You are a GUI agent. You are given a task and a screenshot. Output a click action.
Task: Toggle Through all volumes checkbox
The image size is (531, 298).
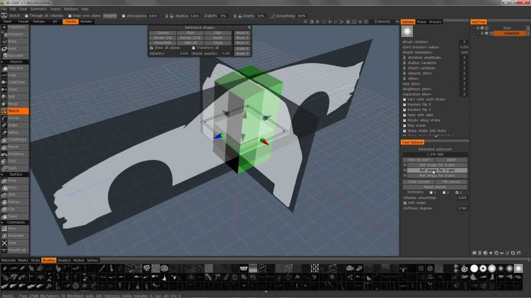(27, 16)
